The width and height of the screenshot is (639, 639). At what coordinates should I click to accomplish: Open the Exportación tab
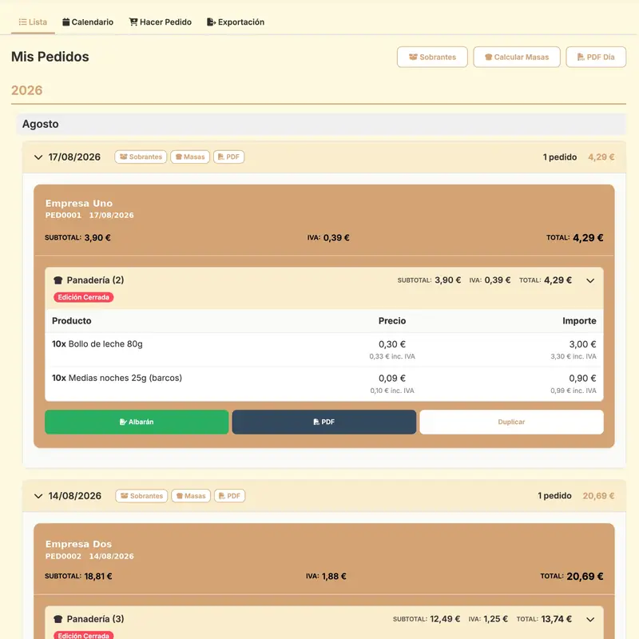pos(236,22)
